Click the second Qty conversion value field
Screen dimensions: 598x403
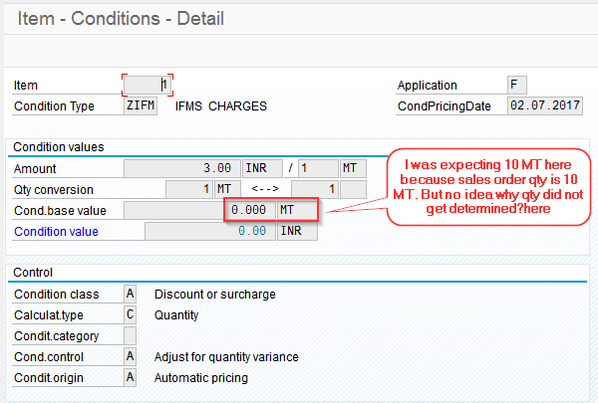coord(315,189)
